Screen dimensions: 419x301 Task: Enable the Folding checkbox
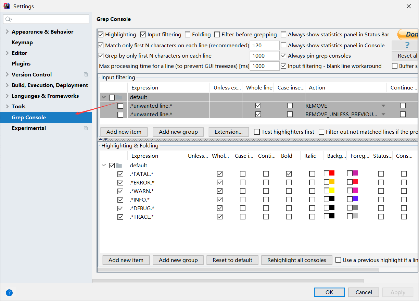pyautogui.click(x=188, y=34)
